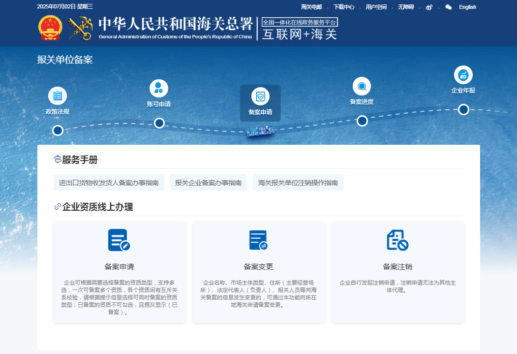Open the 备案进度 progress step icon
Image resolution: width=517 pixels, height=354 pixels.
pos(362,87)
